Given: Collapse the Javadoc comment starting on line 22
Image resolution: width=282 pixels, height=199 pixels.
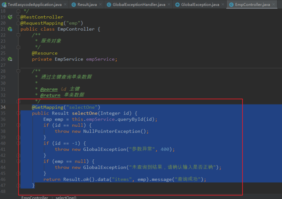Looking at the screenshot, I should pos(18,35).
